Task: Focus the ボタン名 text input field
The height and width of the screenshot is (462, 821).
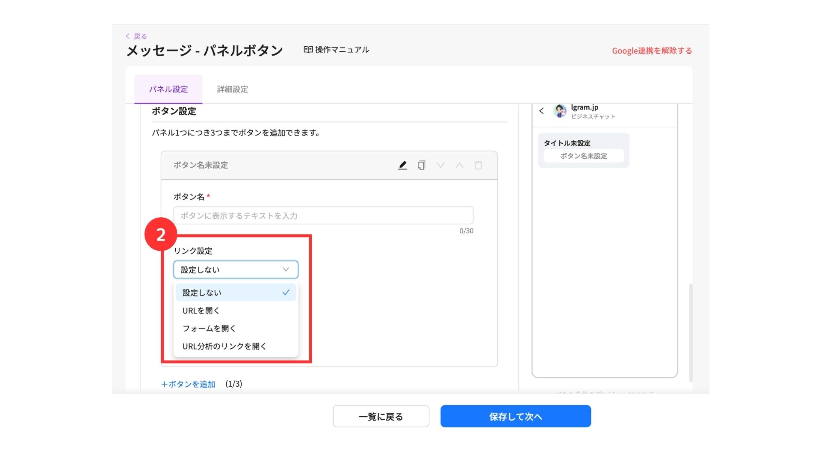Action: pos(323,216)
